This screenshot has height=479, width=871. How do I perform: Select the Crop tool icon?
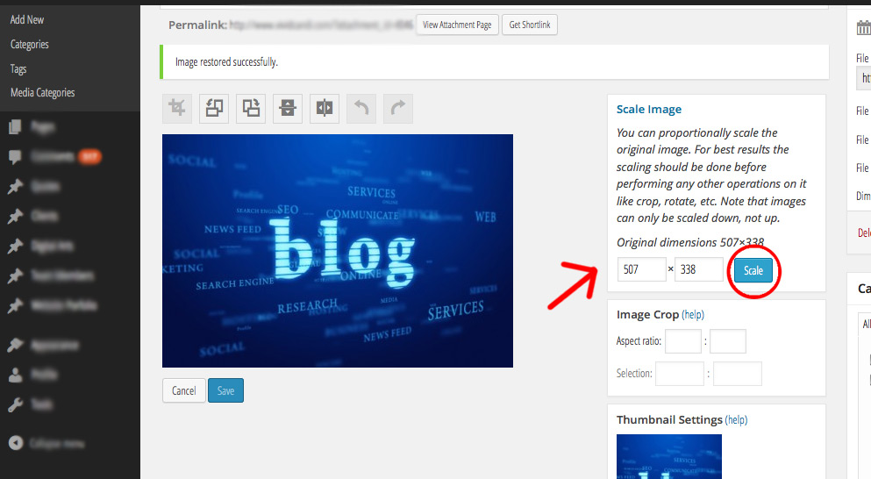coord(177,108)
